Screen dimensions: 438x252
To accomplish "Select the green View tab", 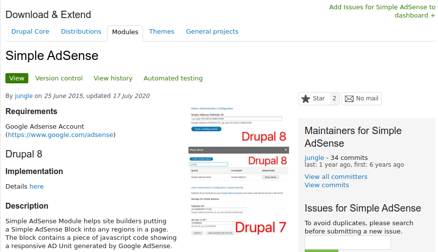I will click(x=17, y=78).
